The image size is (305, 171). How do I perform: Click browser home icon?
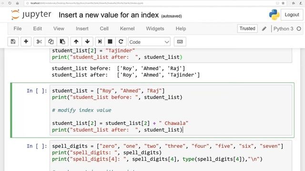click(x=17, y=3)
